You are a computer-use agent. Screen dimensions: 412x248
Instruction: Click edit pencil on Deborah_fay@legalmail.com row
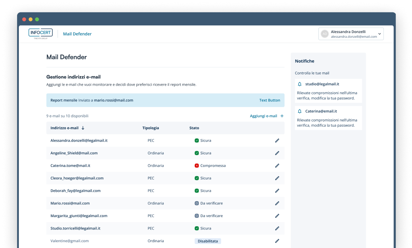(x=277, y=191)
